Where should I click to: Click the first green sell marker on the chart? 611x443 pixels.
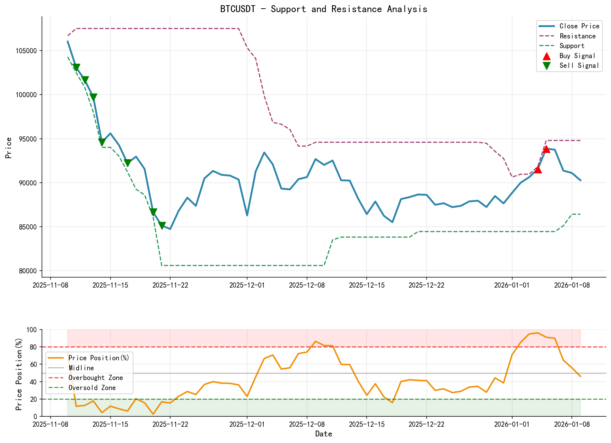pos(77,66)
